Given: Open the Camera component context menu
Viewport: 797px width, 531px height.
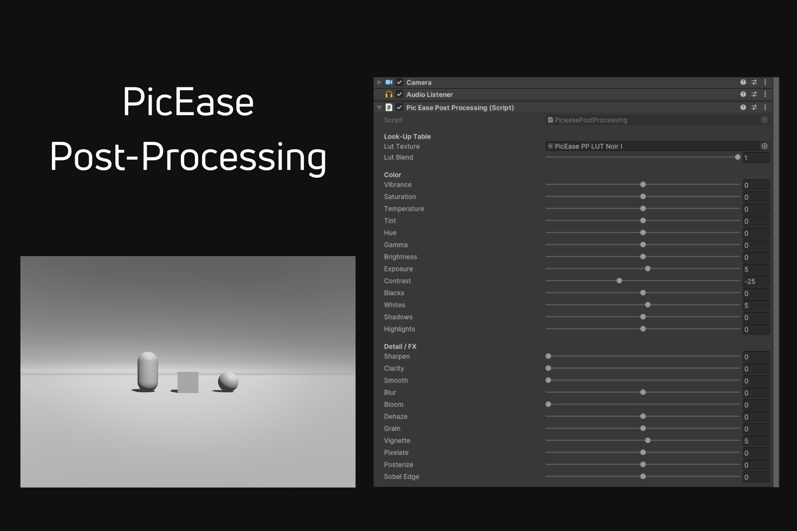Looking at the screenshot, I should (x=766, y=82).
